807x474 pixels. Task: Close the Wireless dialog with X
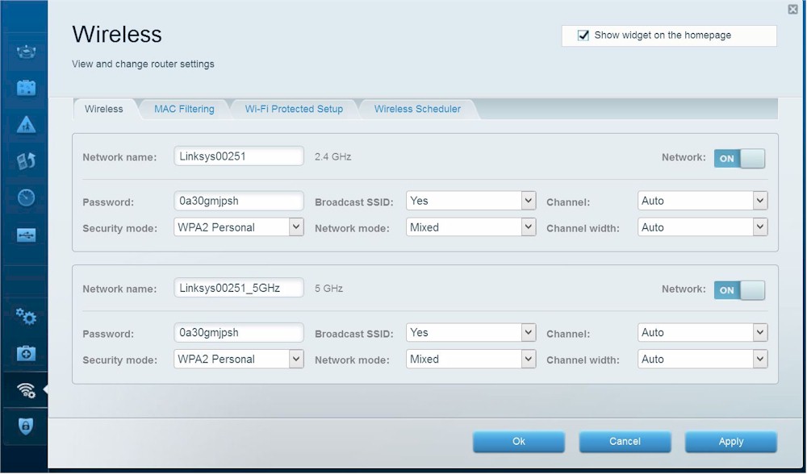tap(792, 9)
